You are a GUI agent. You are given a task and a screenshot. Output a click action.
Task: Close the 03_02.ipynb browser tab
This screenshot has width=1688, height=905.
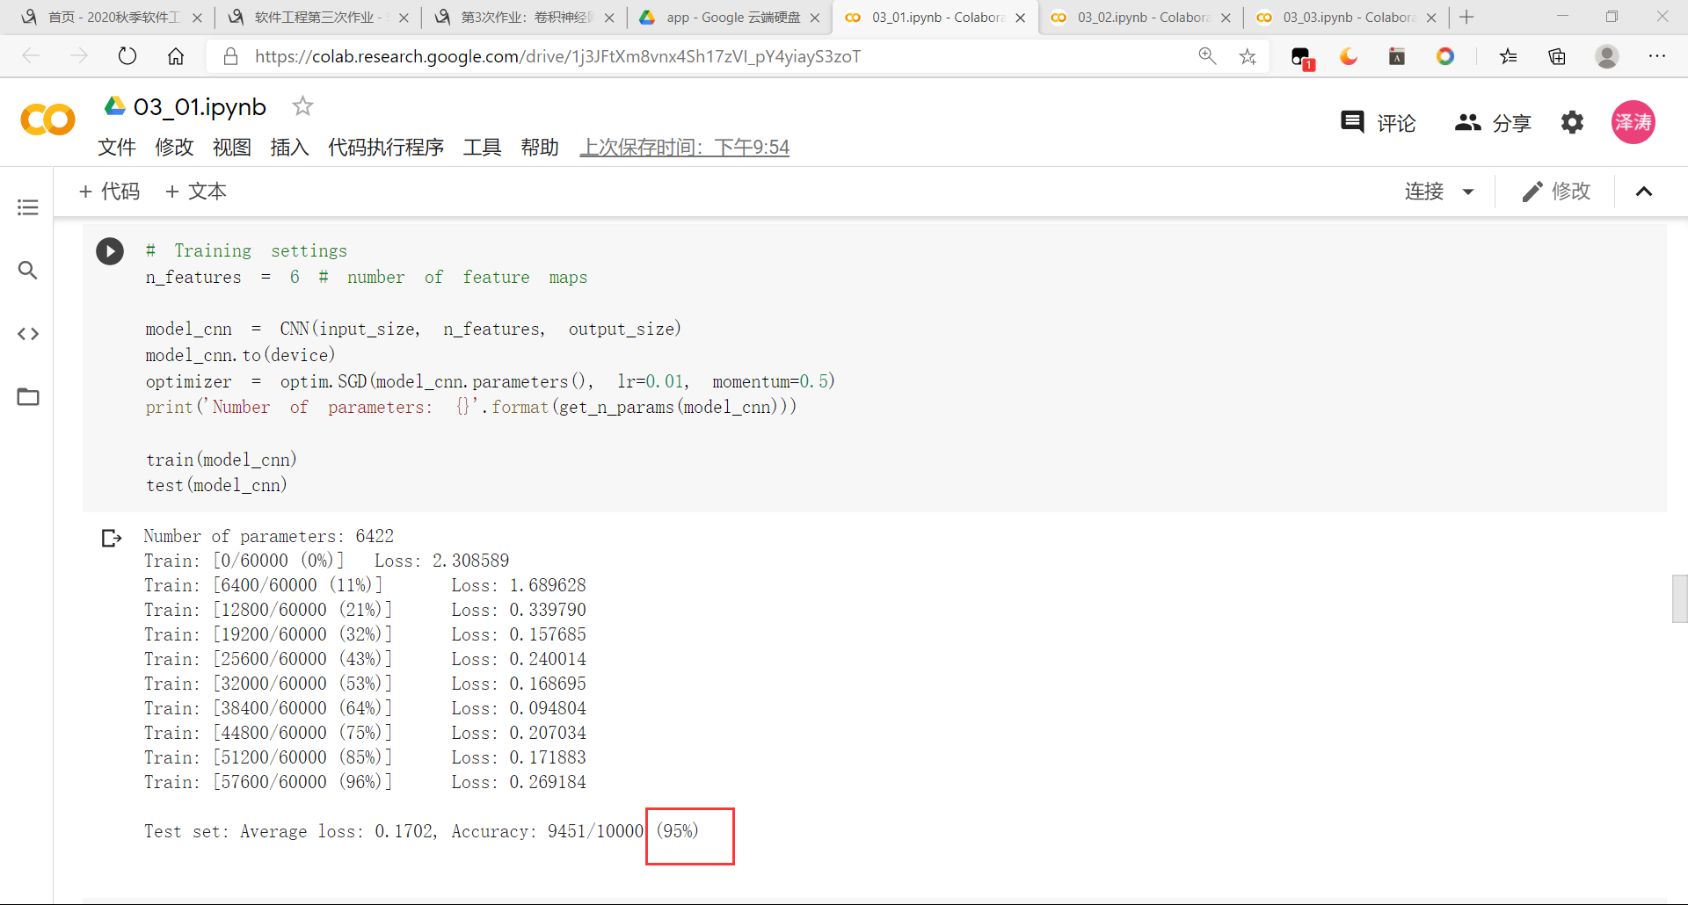[x=1226, y=18]
